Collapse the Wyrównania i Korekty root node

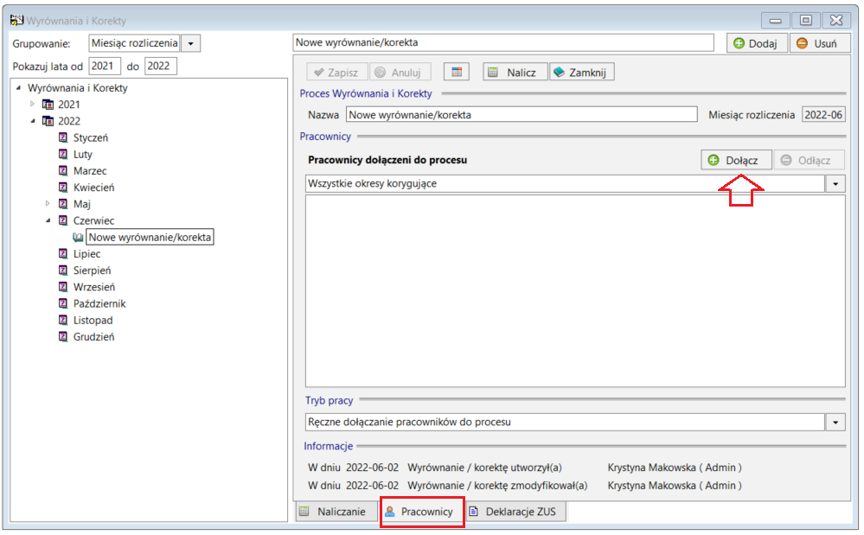18,88
